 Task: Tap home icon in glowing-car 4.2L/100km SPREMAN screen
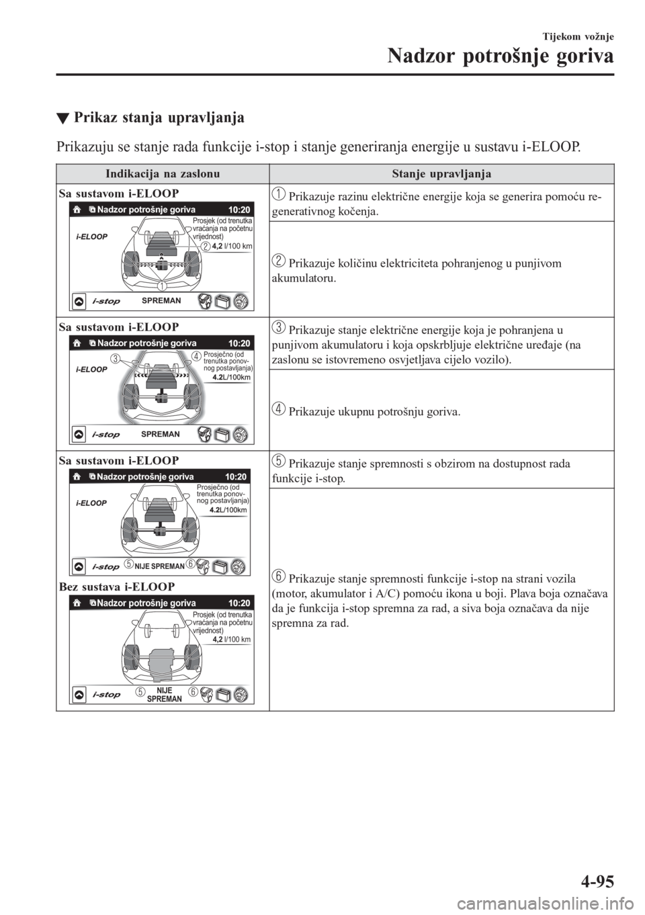77,343
